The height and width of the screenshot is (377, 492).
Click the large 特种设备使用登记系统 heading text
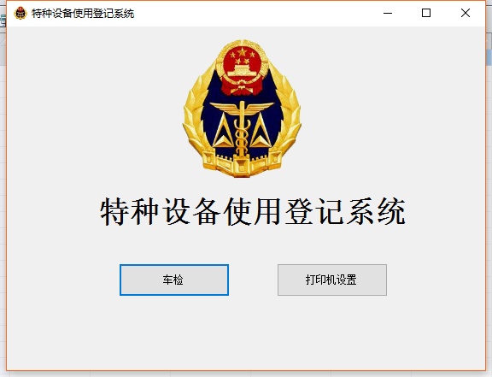[253, 211]
